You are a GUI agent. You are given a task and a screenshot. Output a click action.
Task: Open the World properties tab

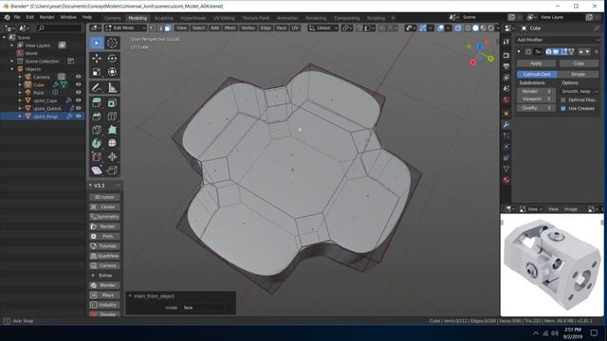pyautogui.click(x=506, y=99)
